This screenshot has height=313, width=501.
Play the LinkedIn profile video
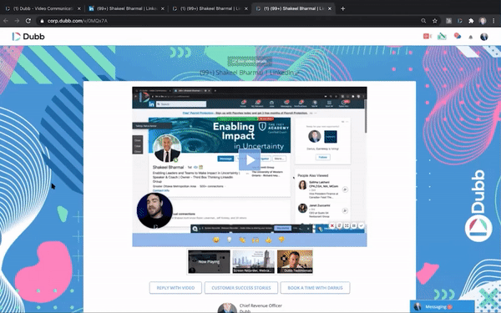pos(250,159)
